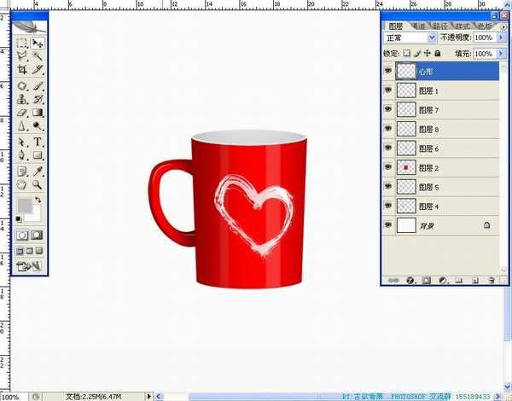Select the Horizontal Type tool
512x401 pixels.
coord(38,142)
